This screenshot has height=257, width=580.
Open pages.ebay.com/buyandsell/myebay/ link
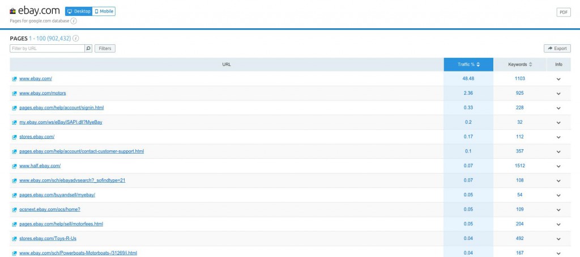[57, 195]
